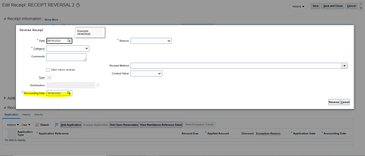
Task: Click the Query by Example grid icon
Action: tap(56, 125)
